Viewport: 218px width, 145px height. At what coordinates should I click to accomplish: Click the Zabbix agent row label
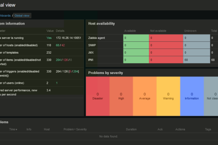97,38
